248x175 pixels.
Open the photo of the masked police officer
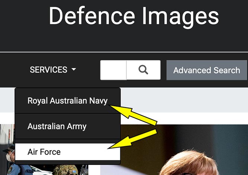pos(44,169)
